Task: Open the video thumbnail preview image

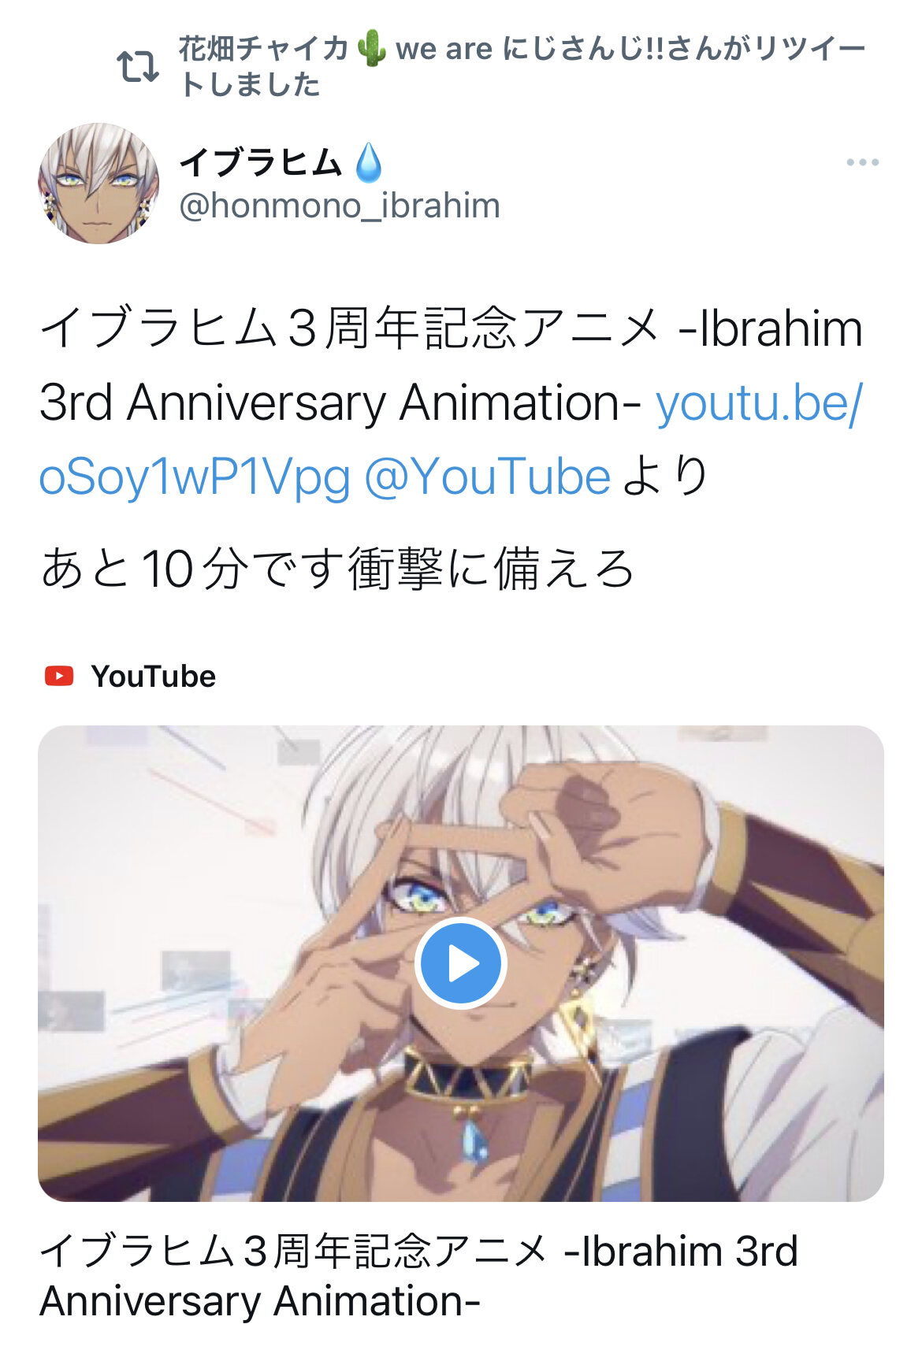Action: click(460, 962)
